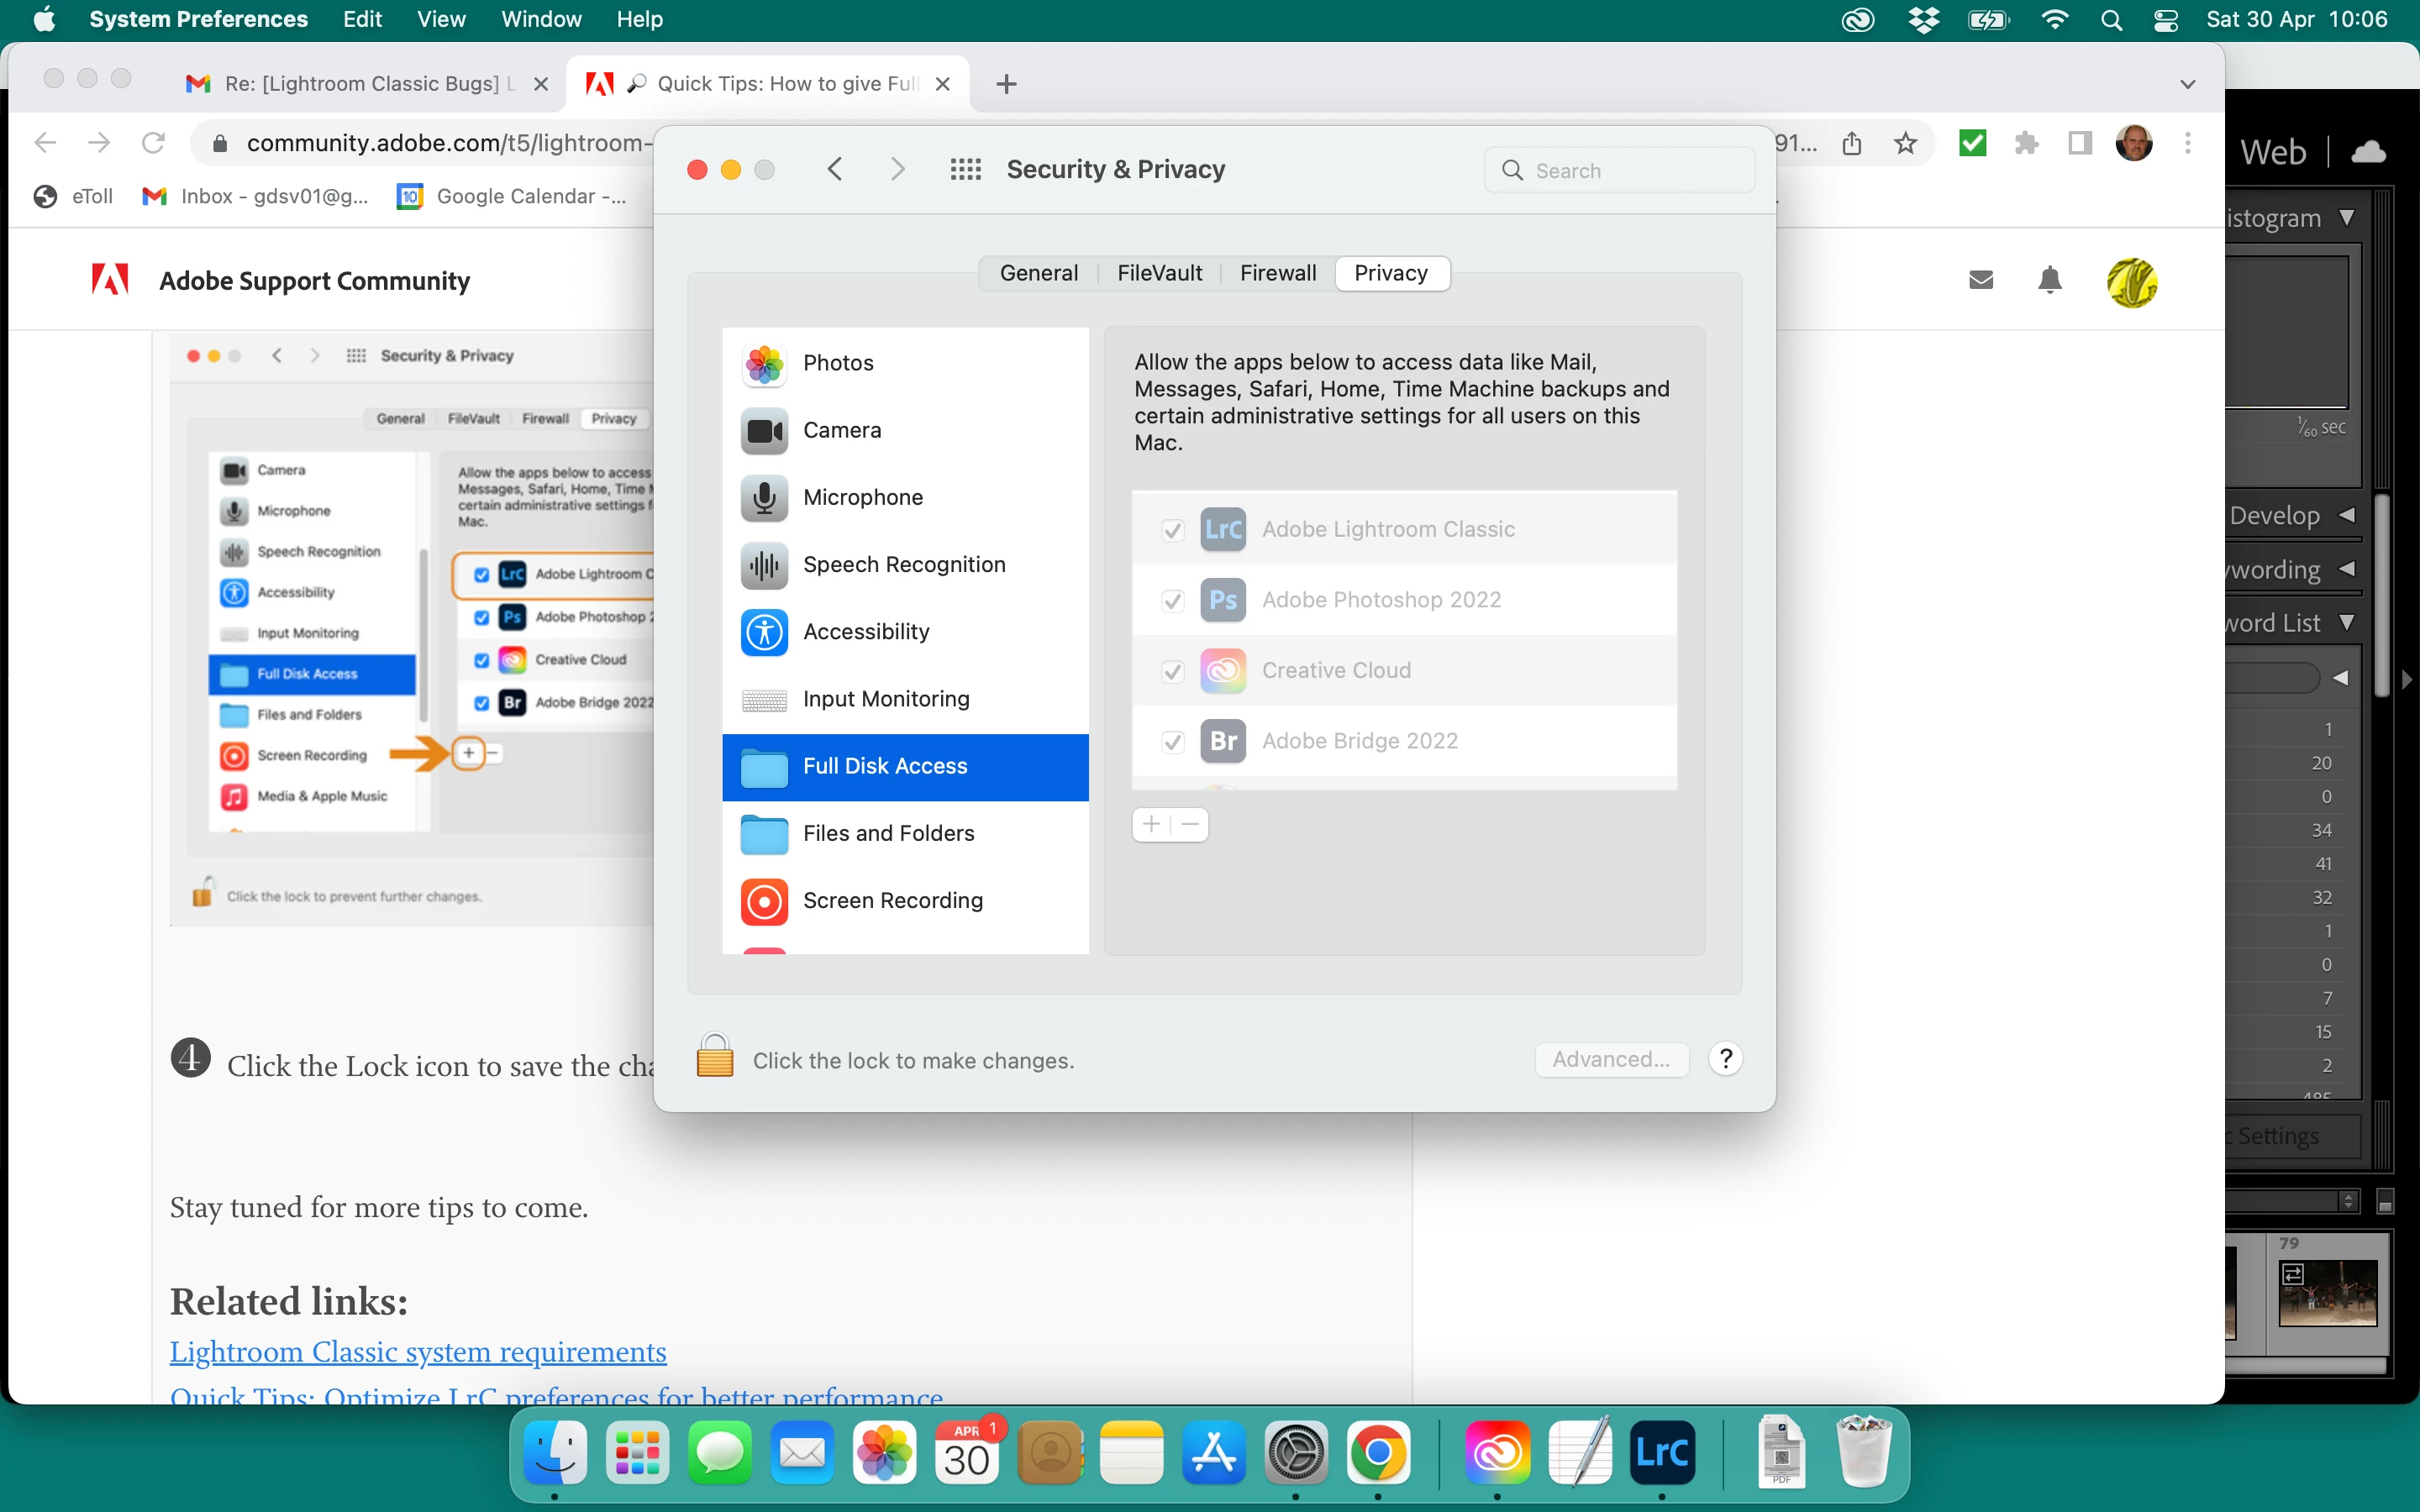The width and height of the screenshot is (2420, 1512).
Task: Toggle the Adobe Photoshop 2022 checkbox
Action: coord(1172,600)
